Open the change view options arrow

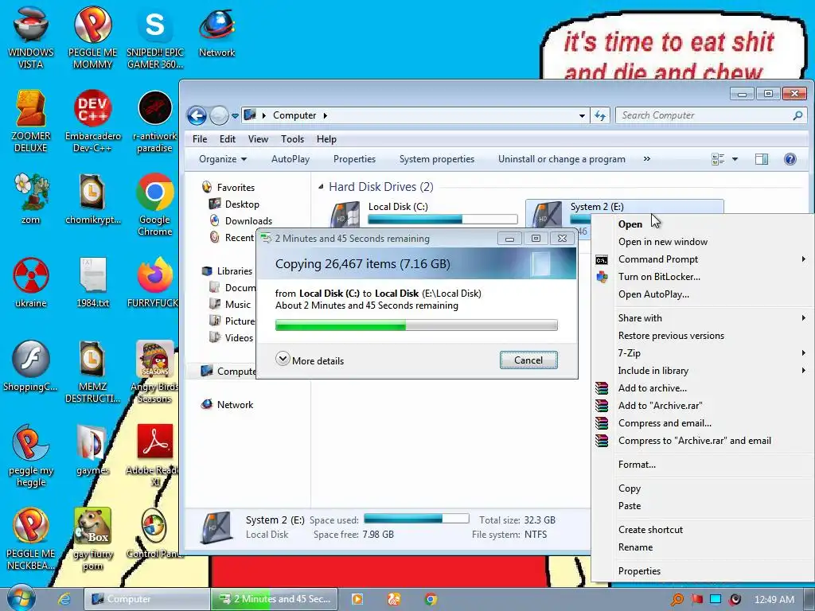click(735, 159)
